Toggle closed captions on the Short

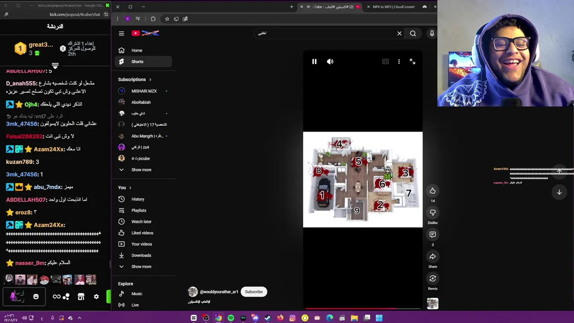[x=386, y=61]
